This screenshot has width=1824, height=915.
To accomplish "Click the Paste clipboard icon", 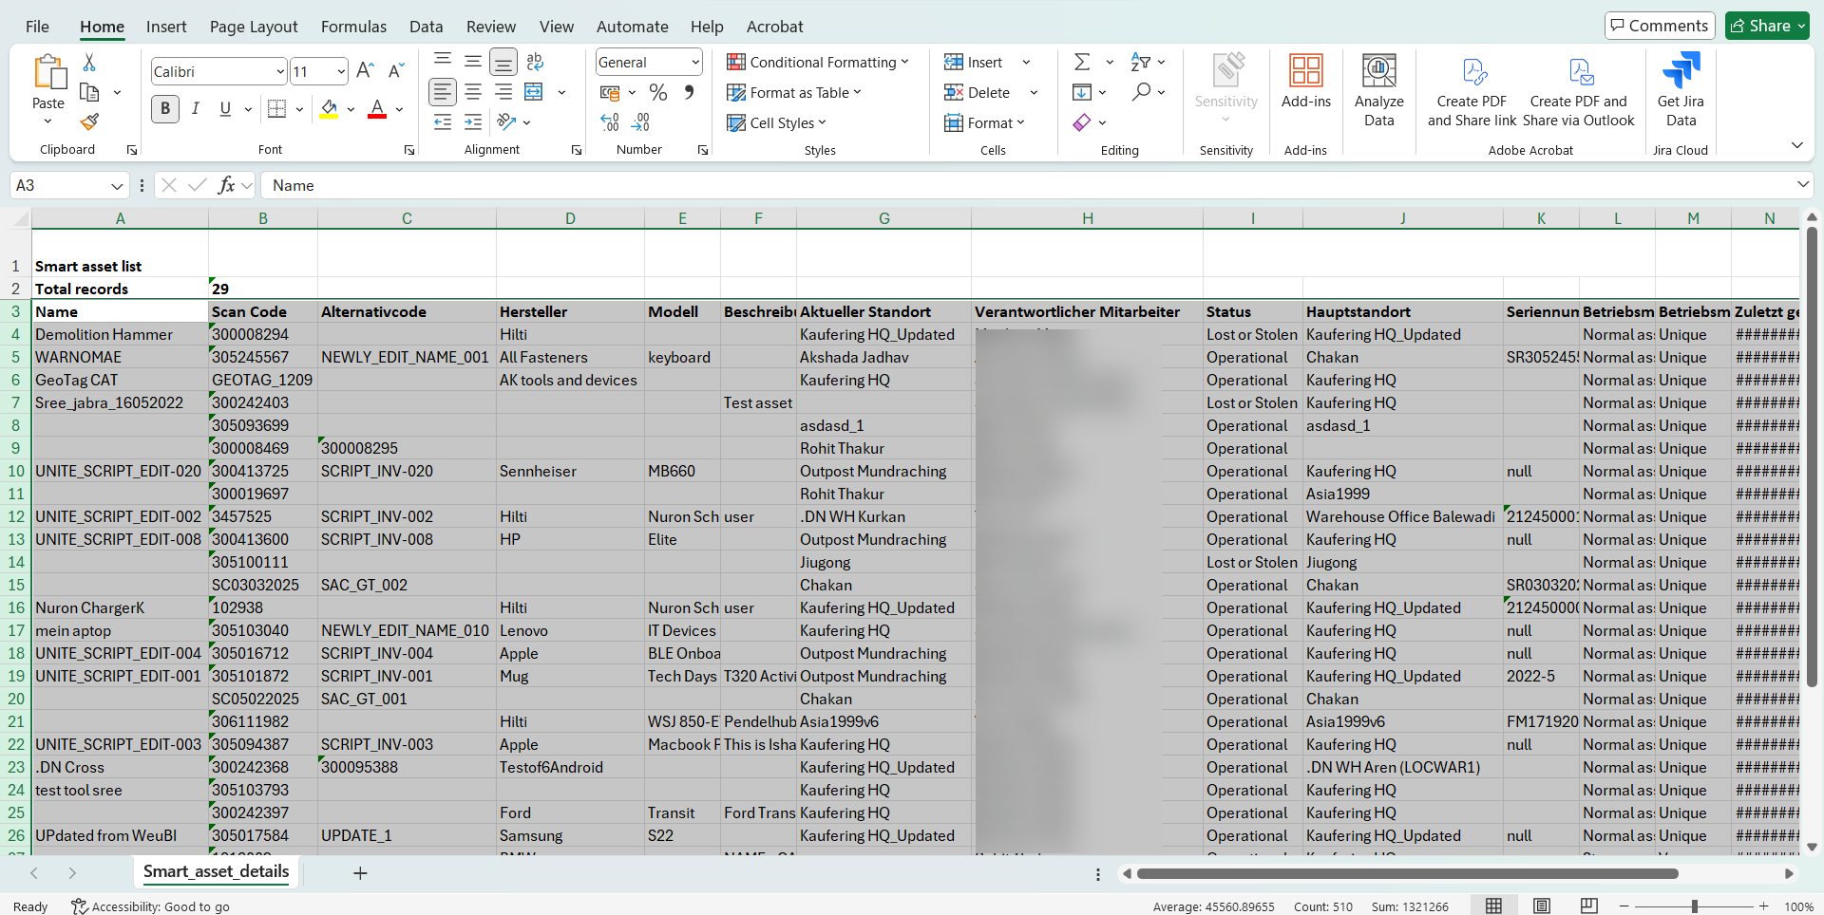I will click(x=48, y=72).
